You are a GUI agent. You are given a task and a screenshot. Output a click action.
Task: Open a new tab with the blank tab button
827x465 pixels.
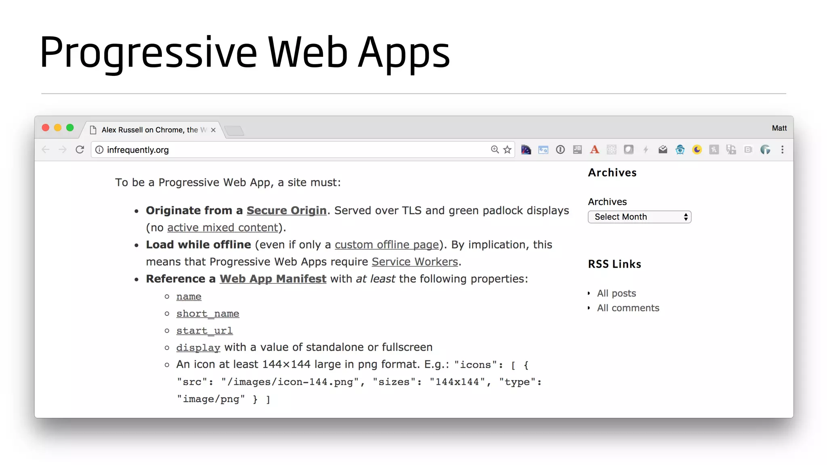pyautogui.click(x=234, y=131)
